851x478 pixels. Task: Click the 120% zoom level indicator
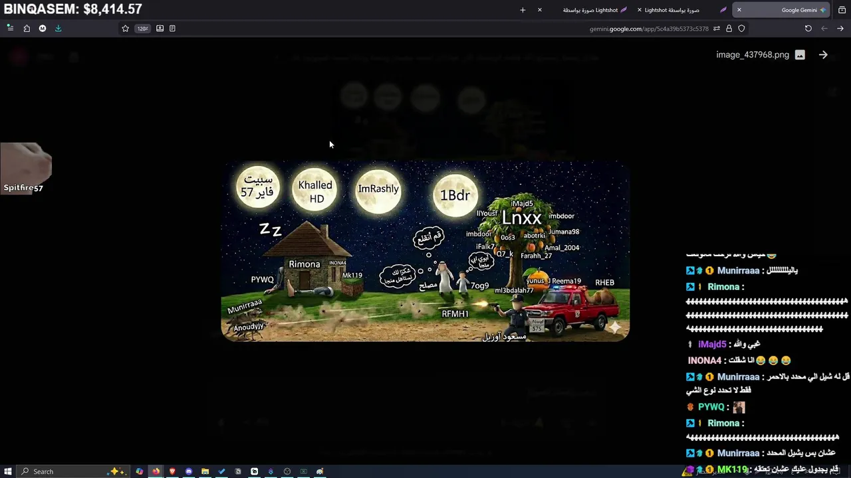click(x=142, y=29)
